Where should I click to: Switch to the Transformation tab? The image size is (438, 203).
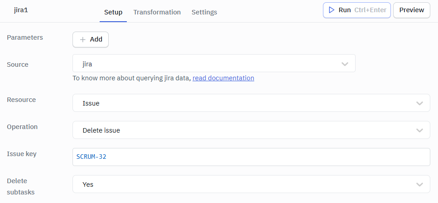tap(157, 12)
